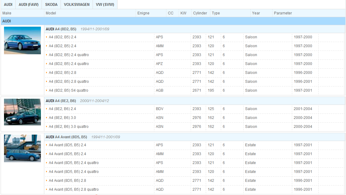Select A4 Avant (8D5, B5) 2.4 AMM row
Image resolution: width=346 pixels, height=195 pixels.
[x=194, y=154]
